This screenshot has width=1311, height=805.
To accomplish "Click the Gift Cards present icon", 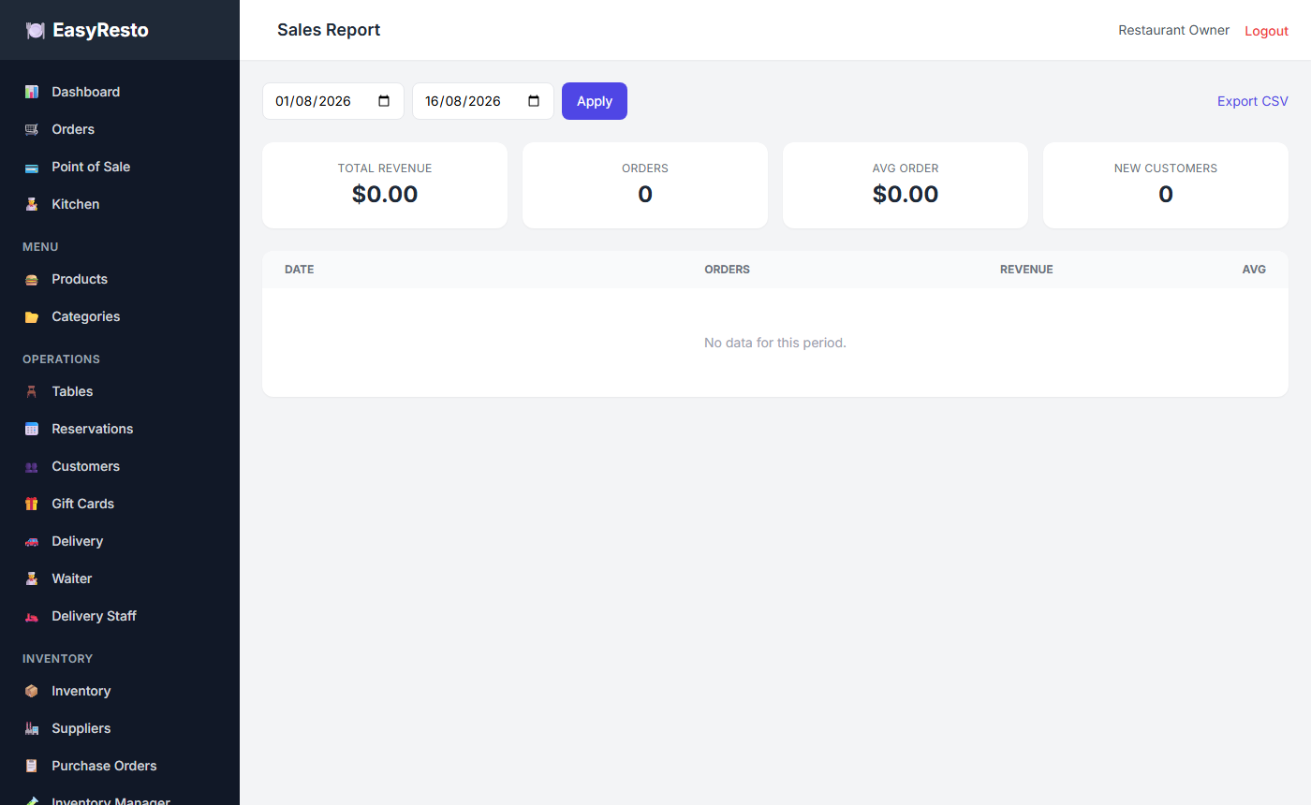I will pos(32,504).
